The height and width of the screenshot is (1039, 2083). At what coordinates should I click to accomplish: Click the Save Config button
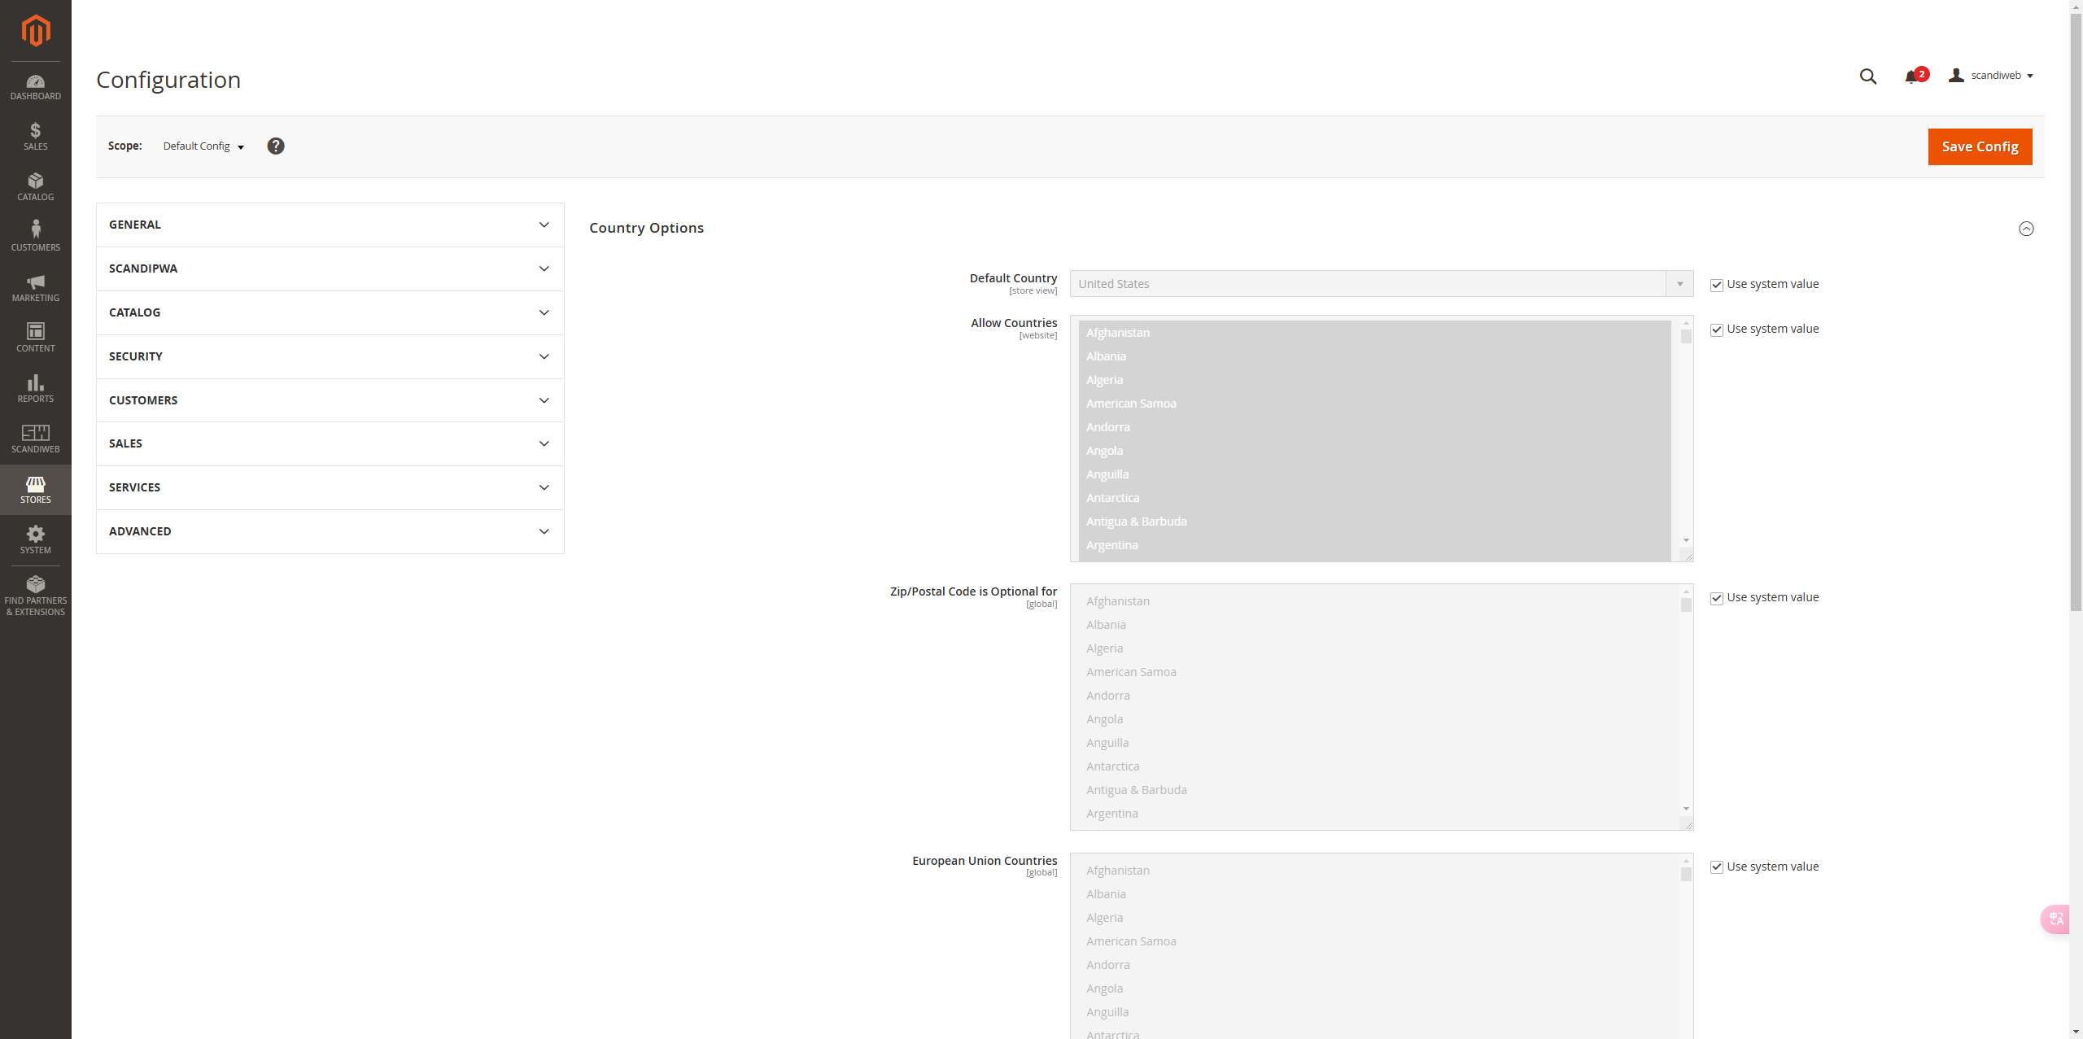[1979, 146]
